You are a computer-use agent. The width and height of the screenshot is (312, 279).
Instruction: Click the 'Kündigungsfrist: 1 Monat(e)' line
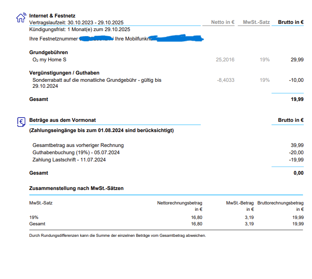(80, 29)
